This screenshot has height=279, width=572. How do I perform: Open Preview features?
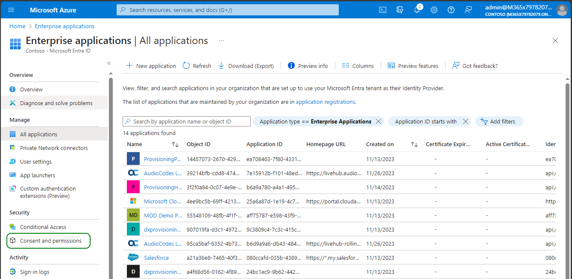point(413,66)
